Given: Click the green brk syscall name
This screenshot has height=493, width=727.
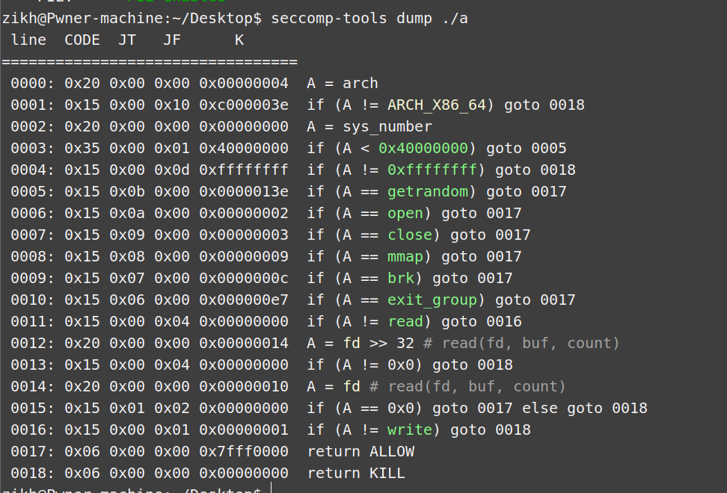Looking at the screenshot, I should pyautogui.click(x=401, y=278).
